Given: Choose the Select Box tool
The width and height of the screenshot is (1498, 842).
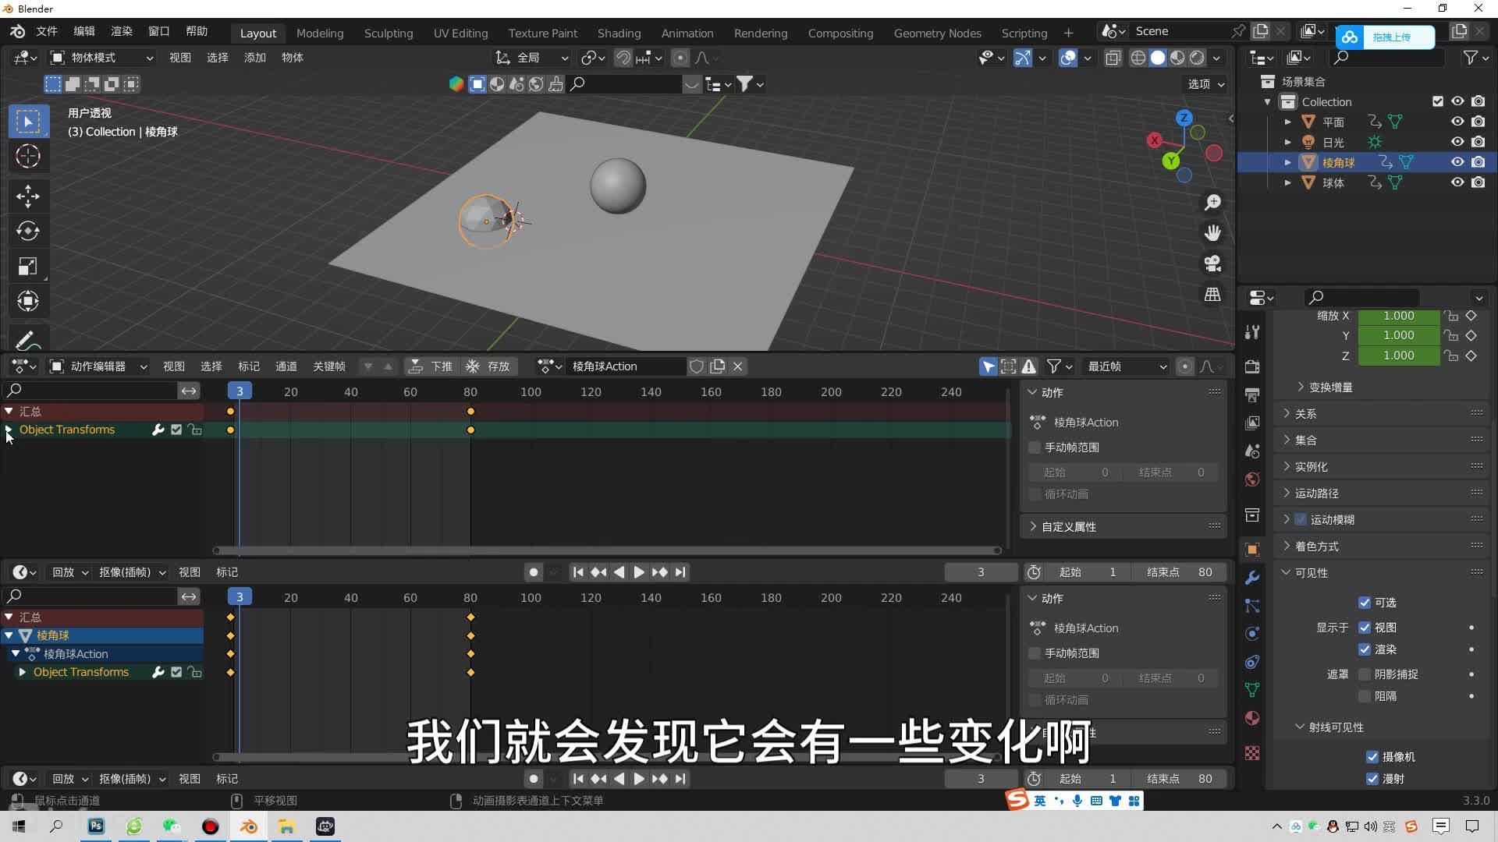Looking at the screenshot, I should [28, 121].
